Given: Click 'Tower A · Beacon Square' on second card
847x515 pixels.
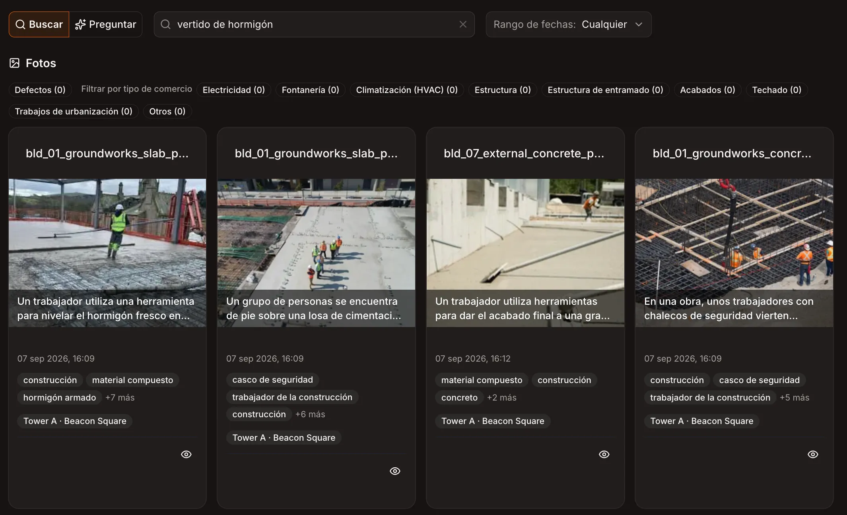Looking at the screenshot, I should point(284,438).
